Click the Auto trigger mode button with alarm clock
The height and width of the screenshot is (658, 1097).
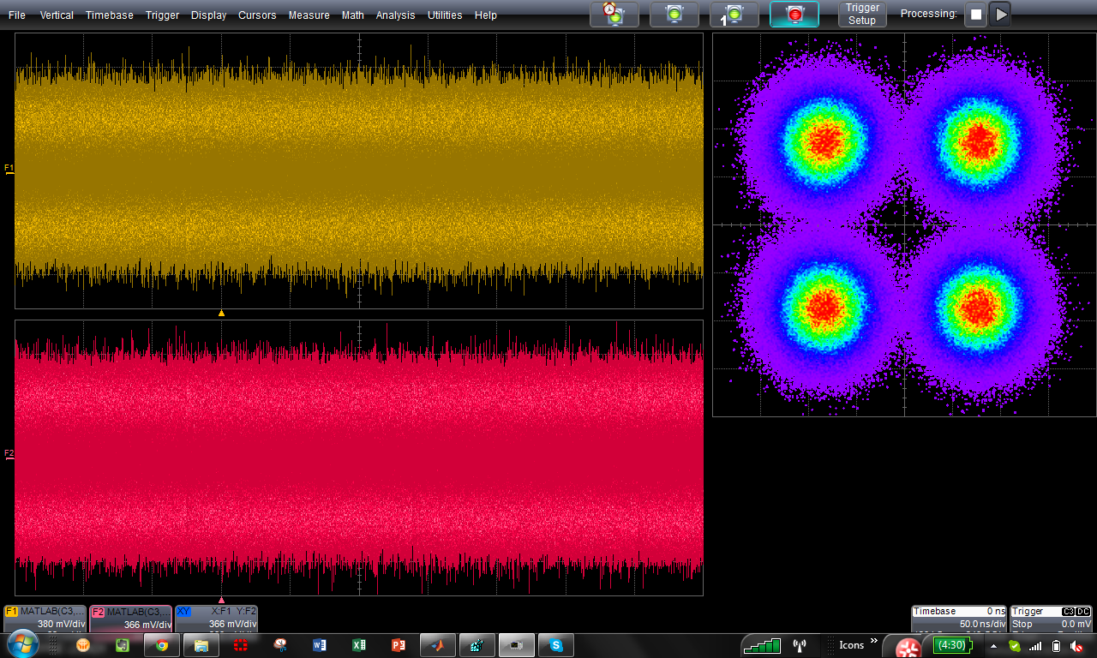coord(614,15)
